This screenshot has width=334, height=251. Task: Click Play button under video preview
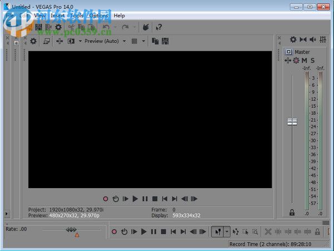[135, 199]
